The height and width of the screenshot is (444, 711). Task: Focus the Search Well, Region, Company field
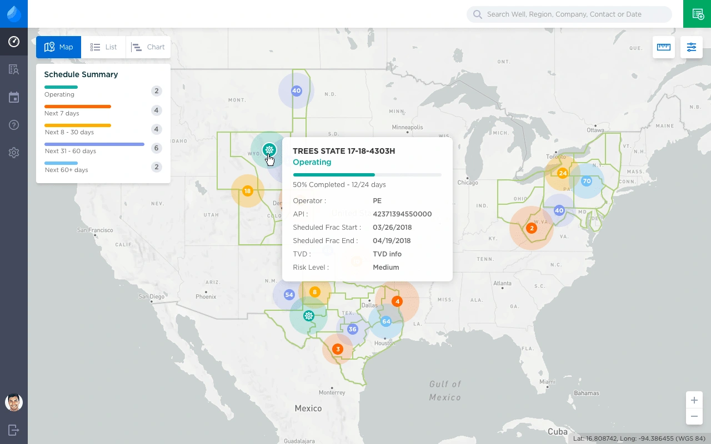569,14
